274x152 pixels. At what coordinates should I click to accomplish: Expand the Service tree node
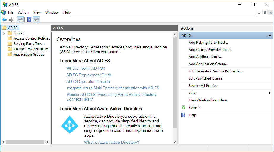point(4,33)
